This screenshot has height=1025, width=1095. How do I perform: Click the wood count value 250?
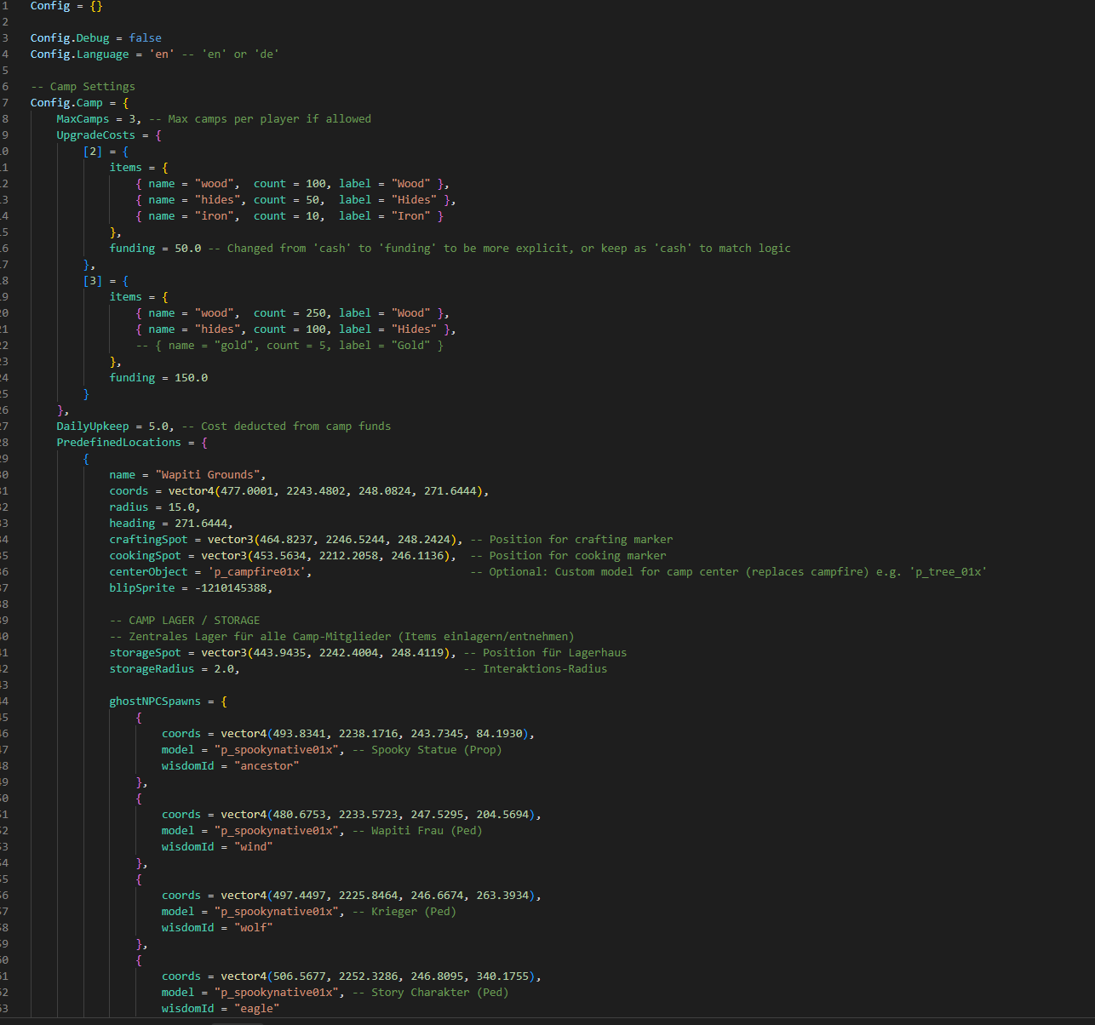(x=315, y=313)
